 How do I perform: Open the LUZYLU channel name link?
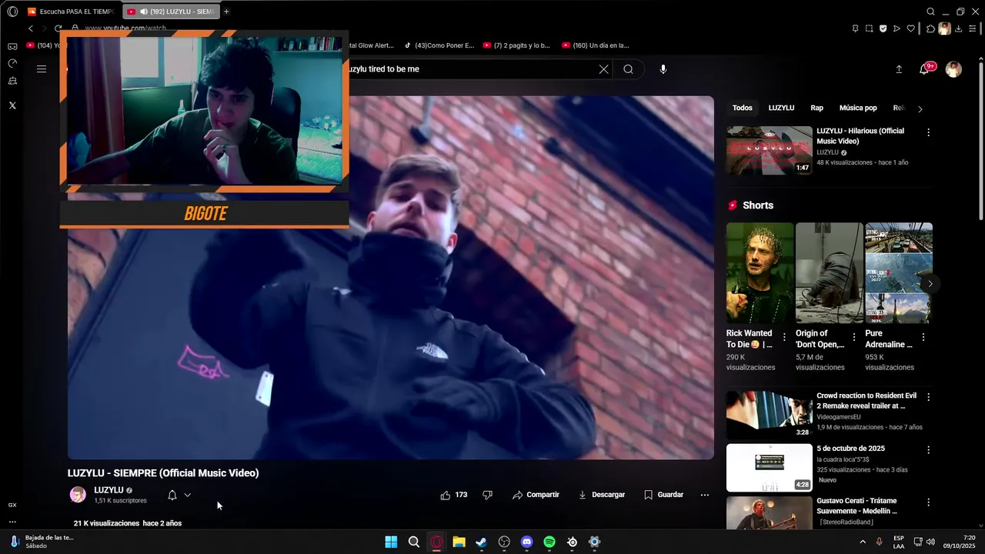[109, 490]
